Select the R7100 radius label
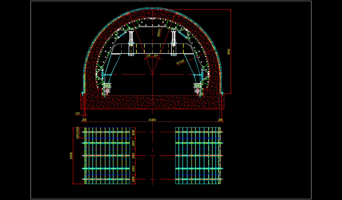Viewport: 342px width, 200px height. pyautogui.click(x=180, y=62)
